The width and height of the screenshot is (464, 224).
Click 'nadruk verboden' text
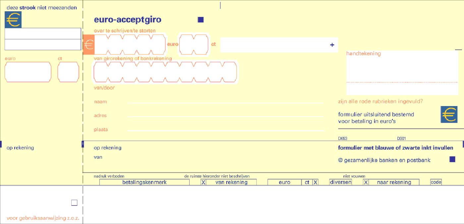click(x=109, y=176)
